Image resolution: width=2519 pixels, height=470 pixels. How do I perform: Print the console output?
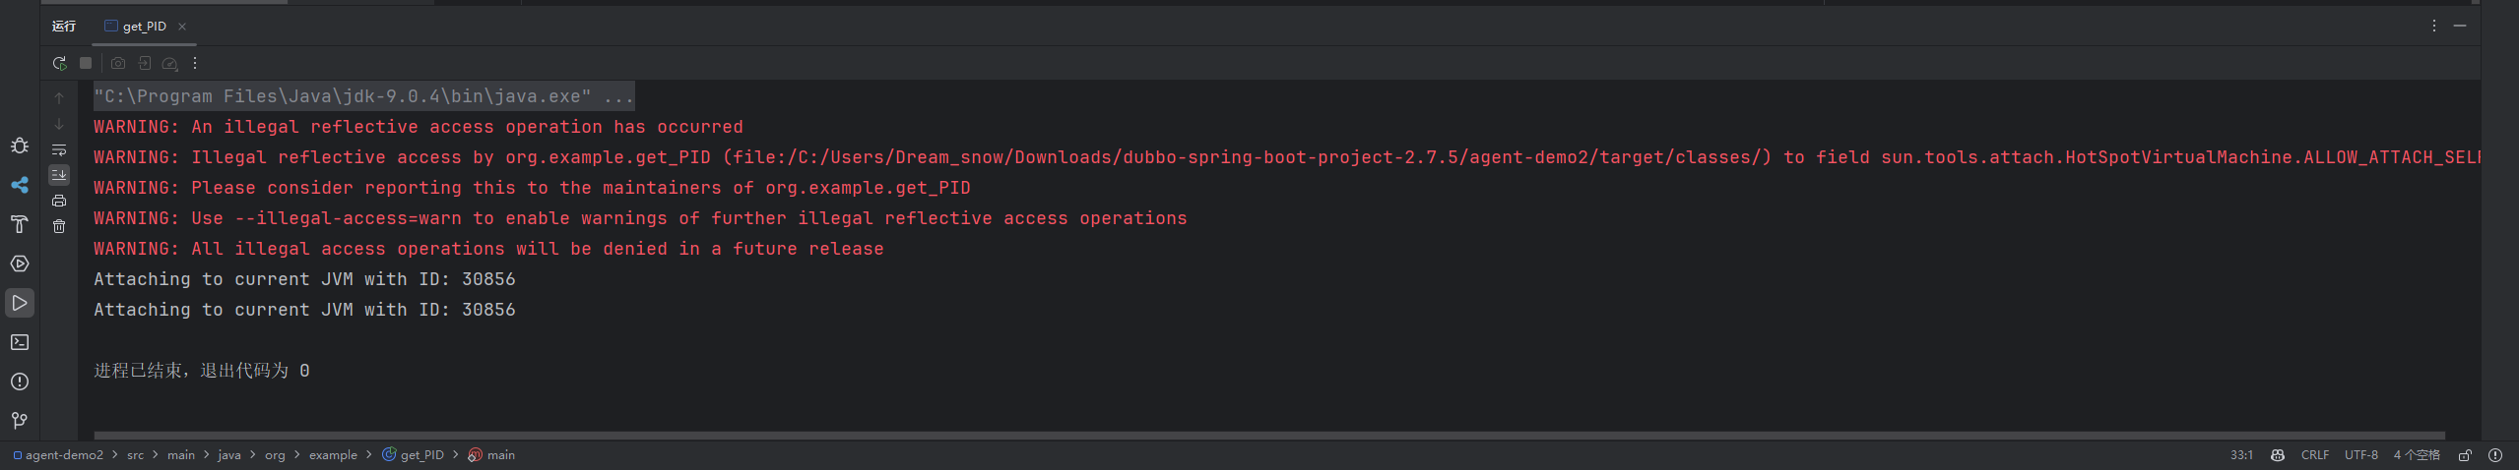tap(59, 201)
